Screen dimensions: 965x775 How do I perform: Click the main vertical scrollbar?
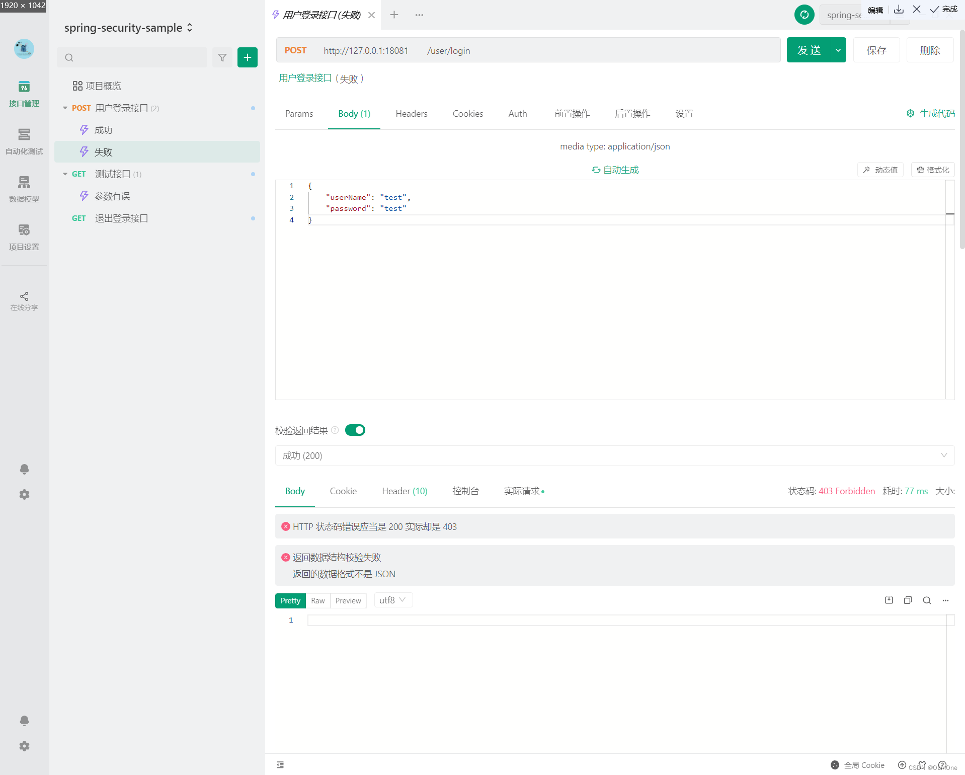pyautogui.click(x=961, y=139)
